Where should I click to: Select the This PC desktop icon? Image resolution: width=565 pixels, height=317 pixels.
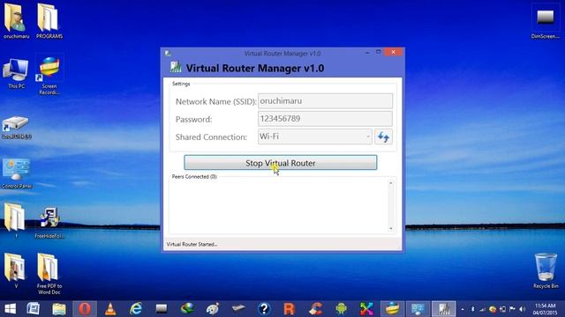(16, 74)
